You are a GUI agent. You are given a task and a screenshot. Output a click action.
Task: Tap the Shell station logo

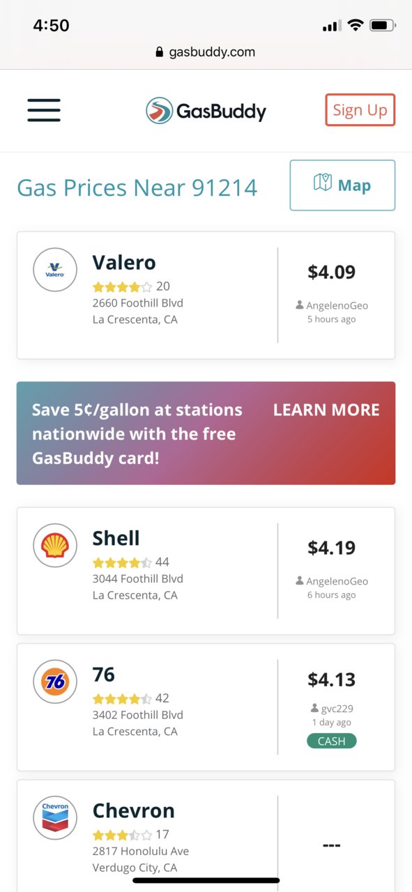click(55, 546)
